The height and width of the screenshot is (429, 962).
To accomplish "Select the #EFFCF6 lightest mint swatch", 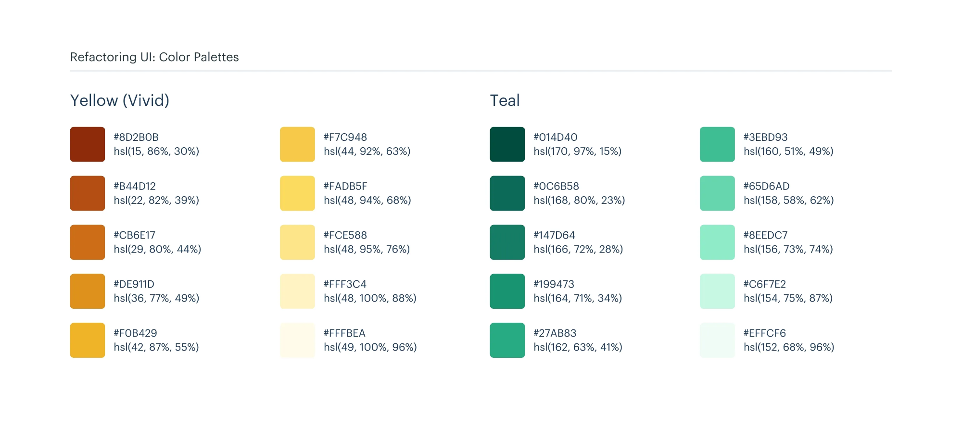I will tap(717, 340).
